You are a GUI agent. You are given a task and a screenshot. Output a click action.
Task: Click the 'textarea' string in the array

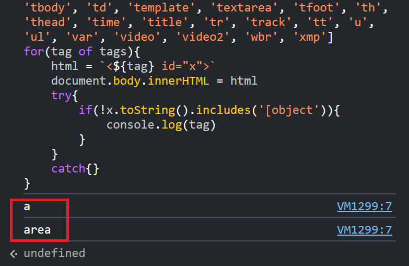tap(244, 7)
